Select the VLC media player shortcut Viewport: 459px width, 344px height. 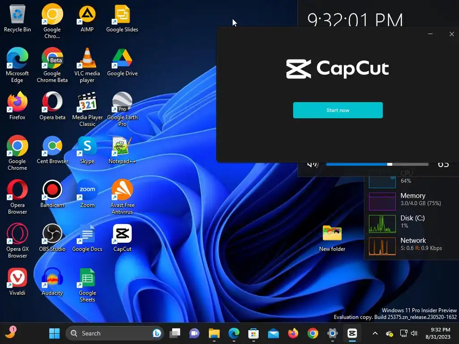(x=87, y=65)
